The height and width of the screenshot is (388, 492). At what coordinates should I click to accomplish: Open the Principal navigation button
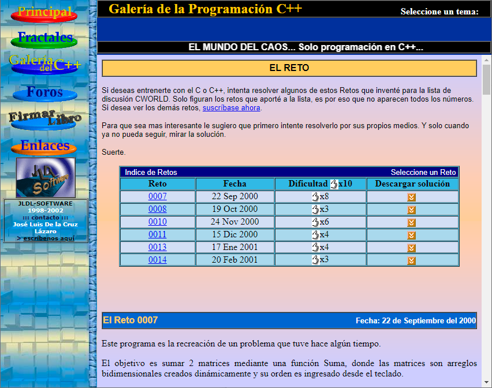(x=44, y=12)
